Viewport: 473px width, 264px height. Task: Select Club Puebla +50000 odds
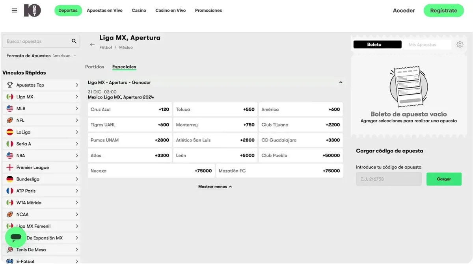[301, 156]
